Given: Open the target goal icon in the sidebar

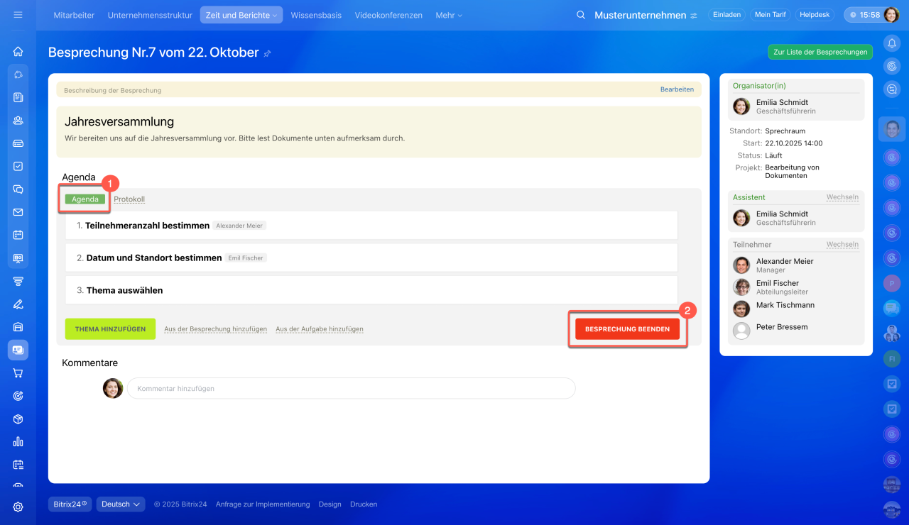Looking at the screenshot, I should coord(18,396).
